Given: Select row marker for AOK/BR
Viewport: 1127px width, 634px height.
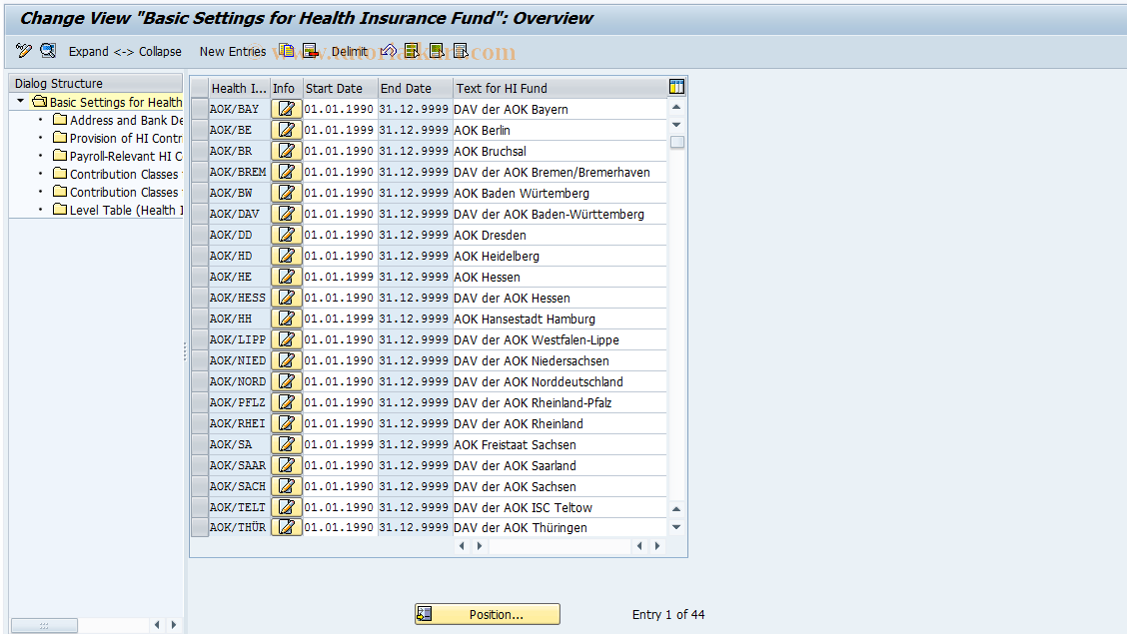Looking at the screenshot, I should tap(200, 151).
